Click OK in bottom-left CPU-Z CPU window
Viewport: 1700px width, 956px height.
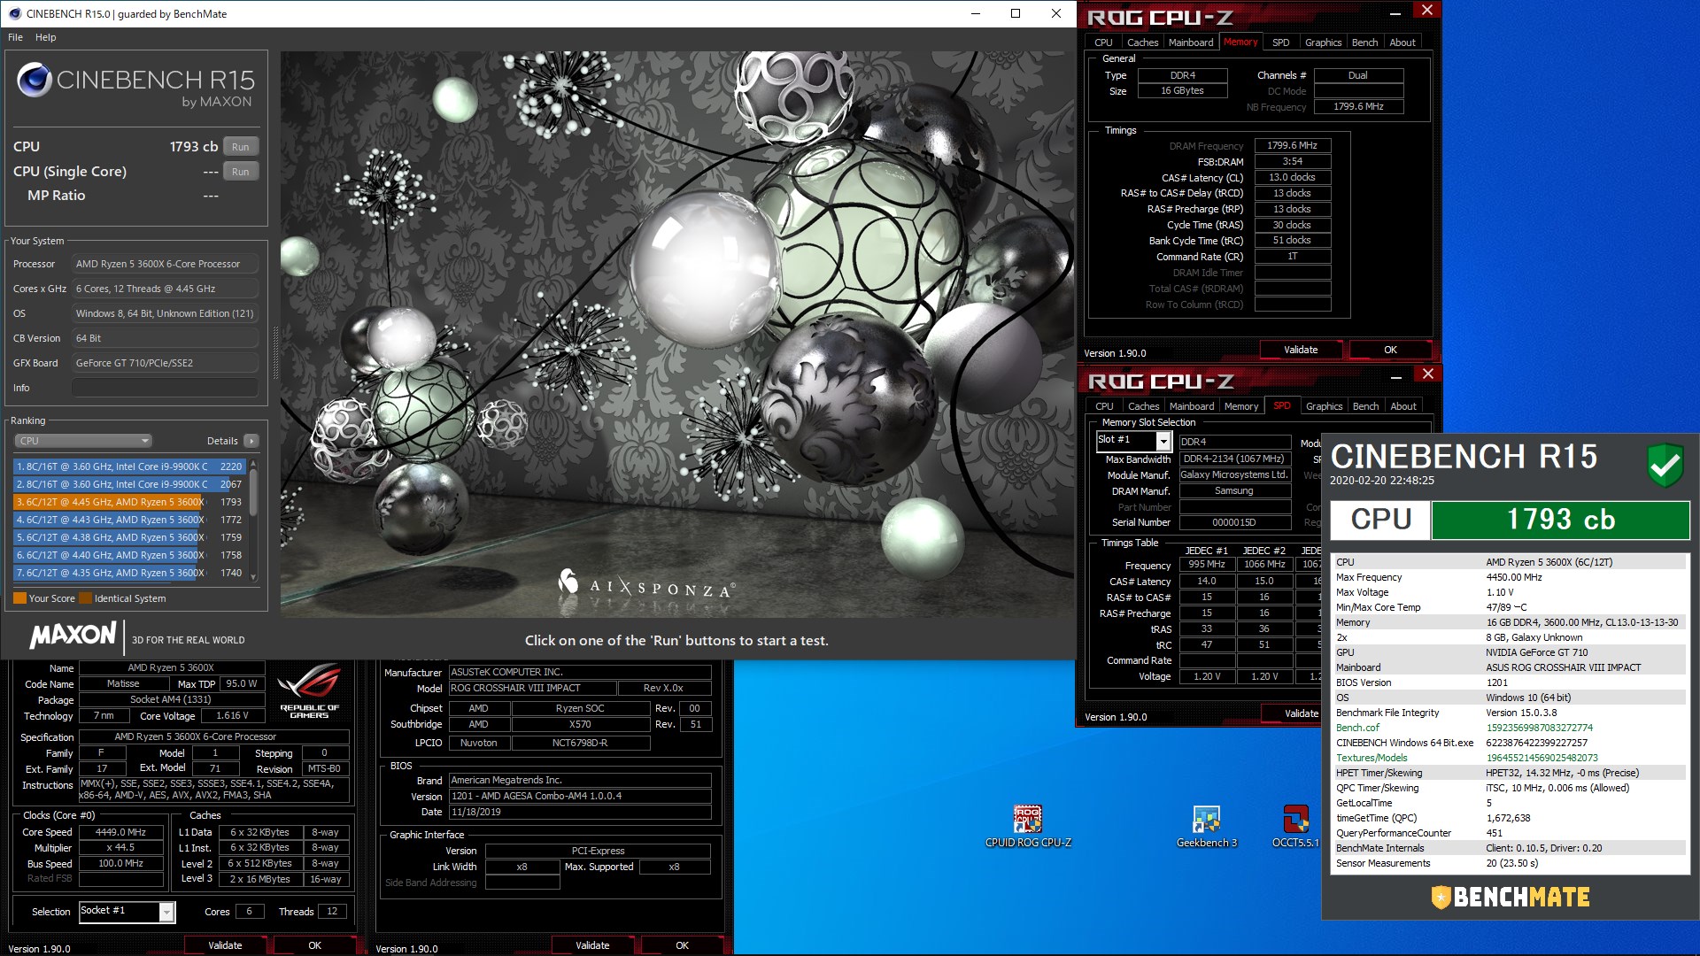314,945
